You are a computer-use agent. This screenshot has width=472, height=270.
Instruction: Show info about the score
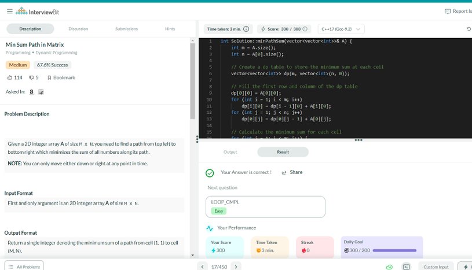pos(305,29)
